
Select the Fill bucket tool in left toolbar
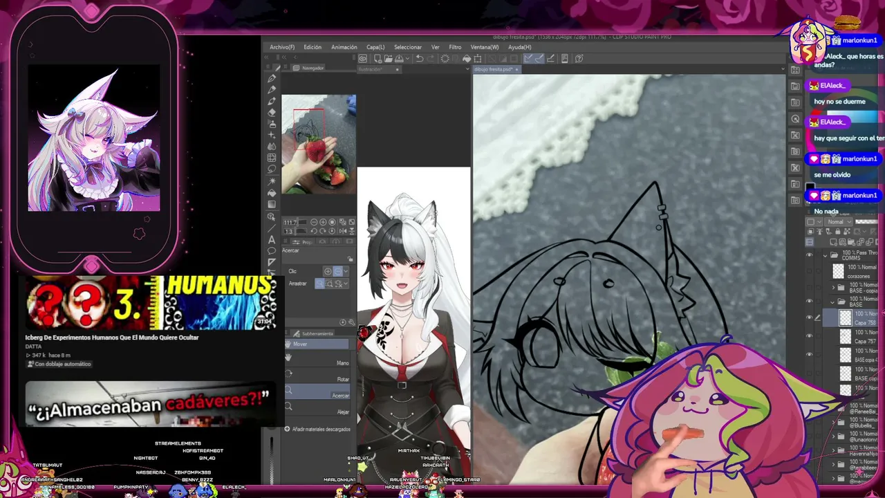click(x=272, y=192)
